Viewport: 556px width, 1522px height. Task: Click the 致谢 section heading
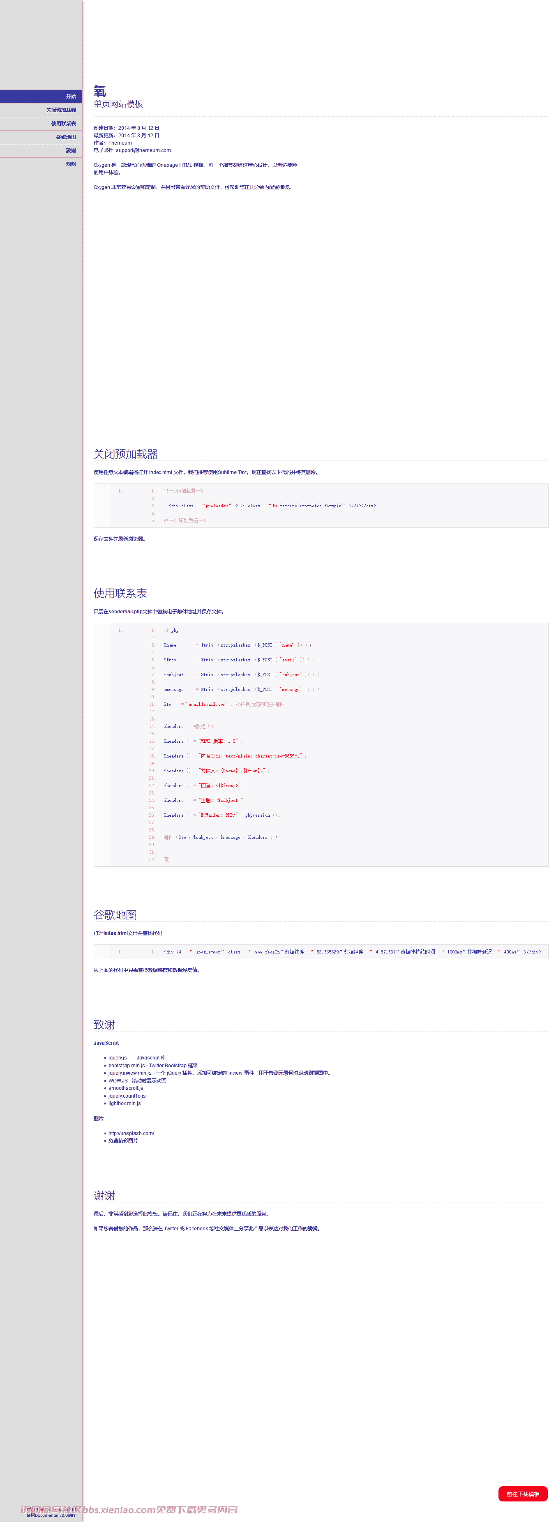point(104,1025)
